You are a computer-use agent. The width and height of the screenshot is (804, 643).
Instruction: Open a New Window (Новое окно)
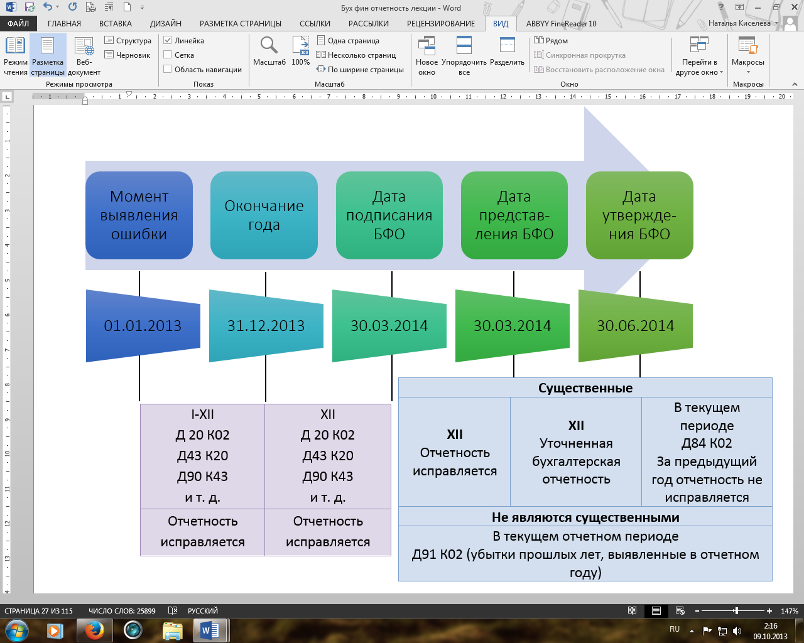click(x=426, y=56)
